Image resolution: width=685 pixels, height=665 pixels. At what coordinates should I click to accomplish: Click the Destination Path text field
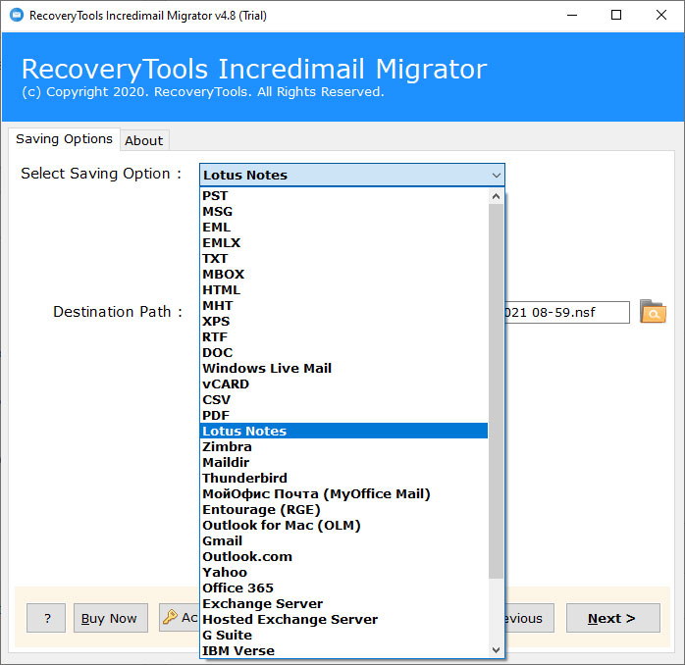(x=567, y=312)
